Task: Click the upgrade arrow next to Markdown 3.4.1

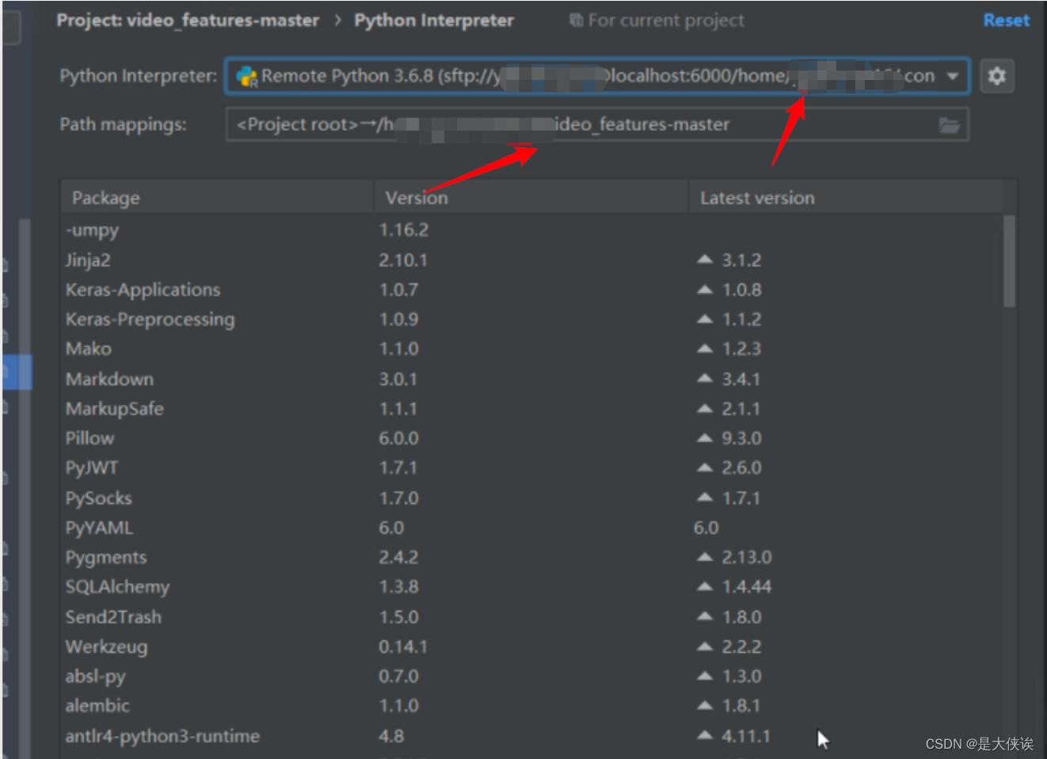Action: [705, 378]
